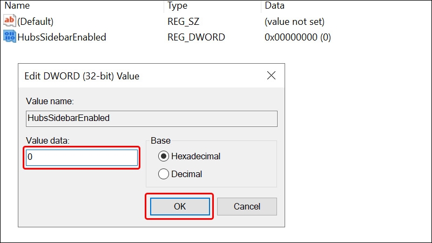
Task: Select the (Default) entry name
Action: 35,22
